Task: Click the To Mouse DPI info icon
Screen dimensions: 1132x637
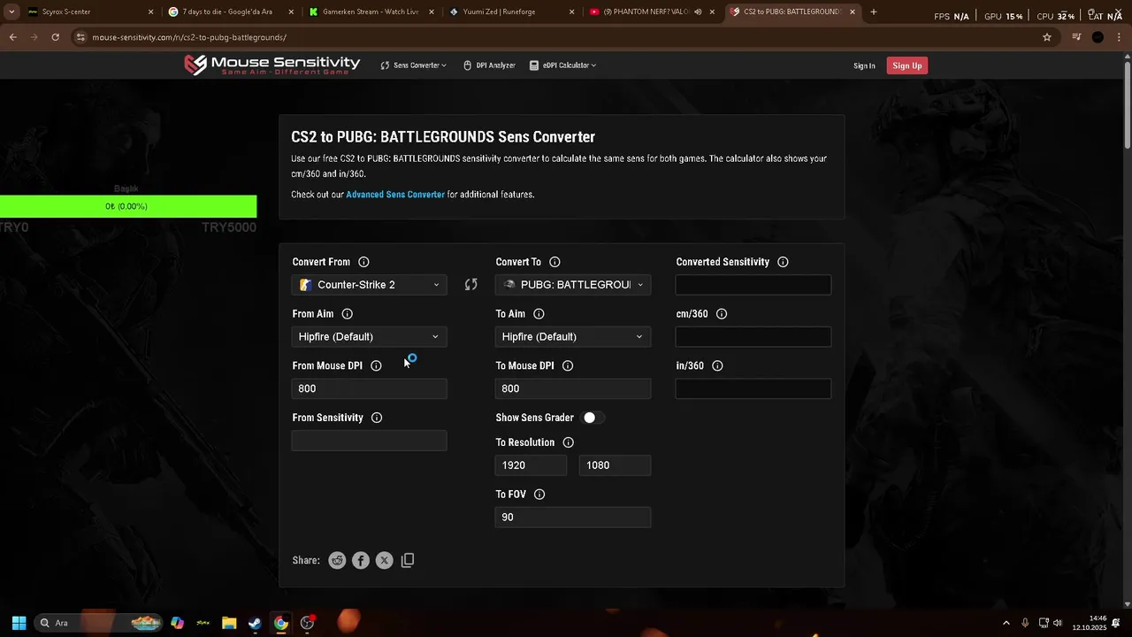Action: click(x=568, y=366)
